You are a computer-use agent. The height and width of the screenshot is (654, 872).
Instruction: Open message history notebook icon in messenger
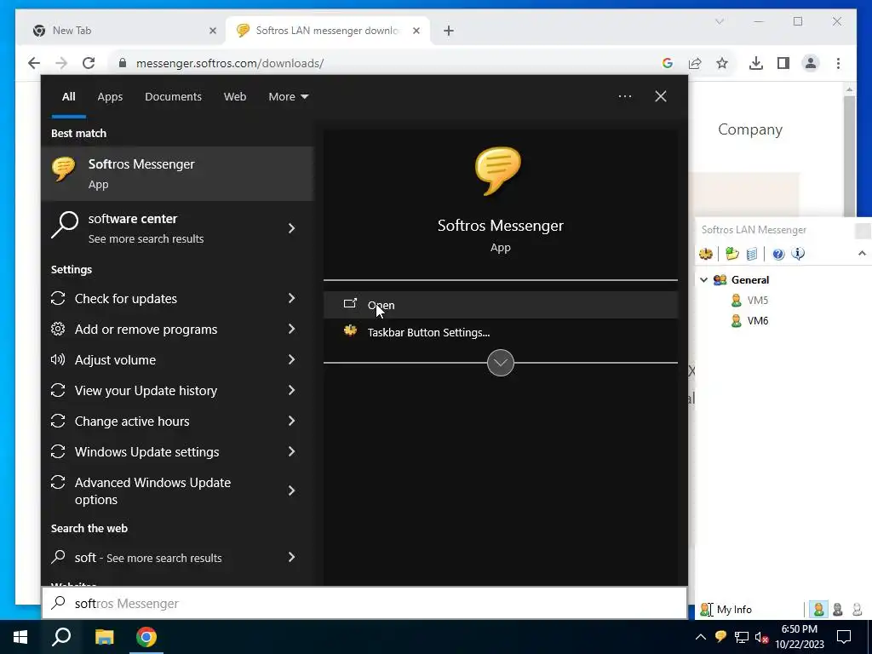coord(751,254)
